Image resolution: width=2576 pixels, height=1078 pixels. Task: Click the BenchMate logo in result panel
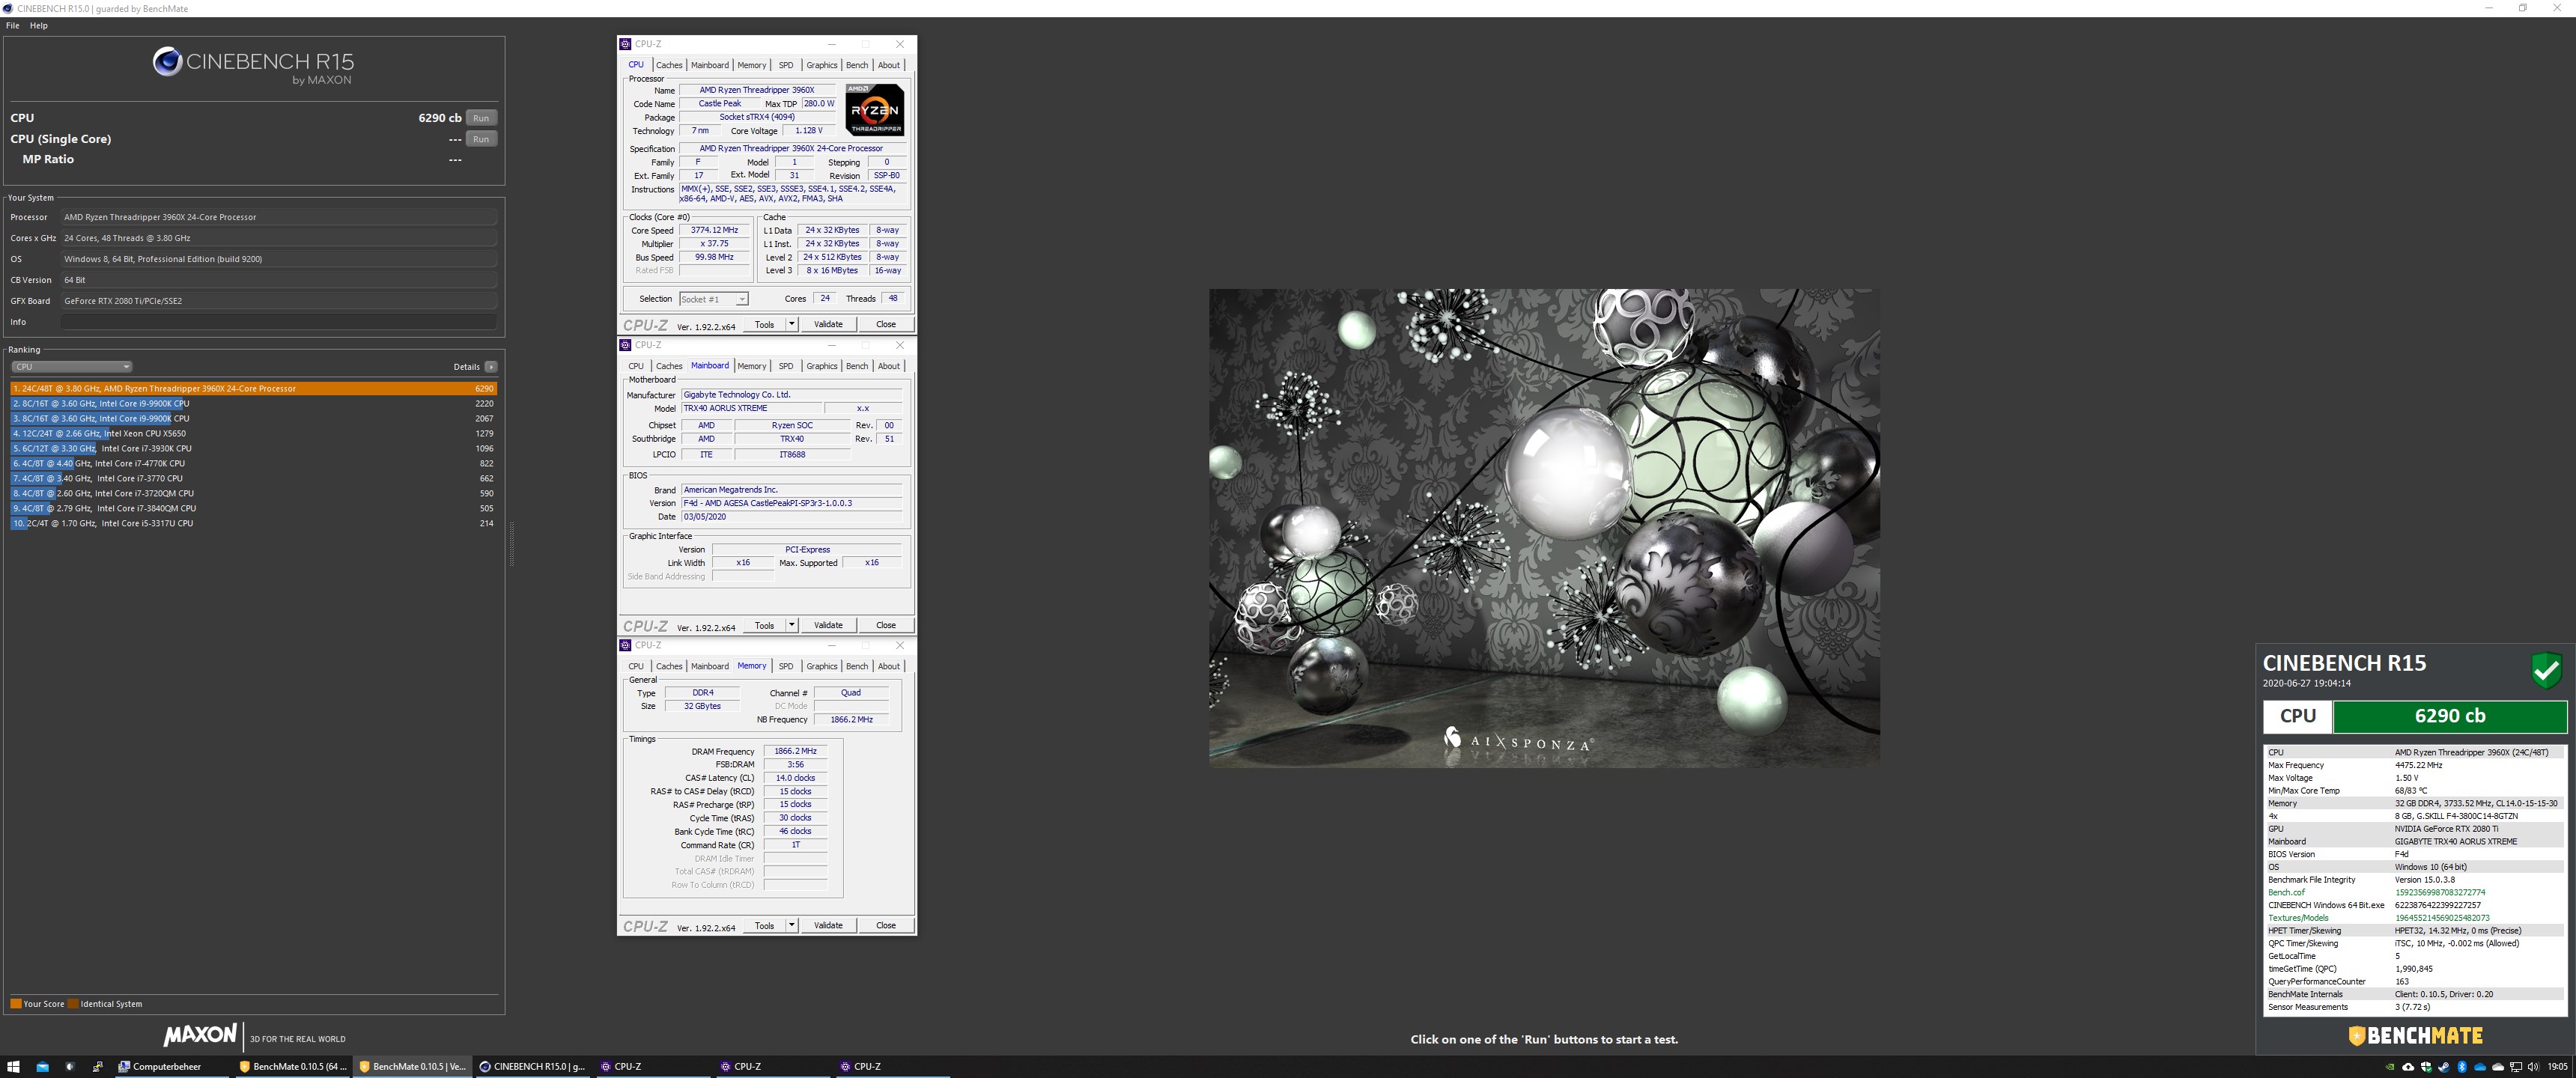2416,1036
